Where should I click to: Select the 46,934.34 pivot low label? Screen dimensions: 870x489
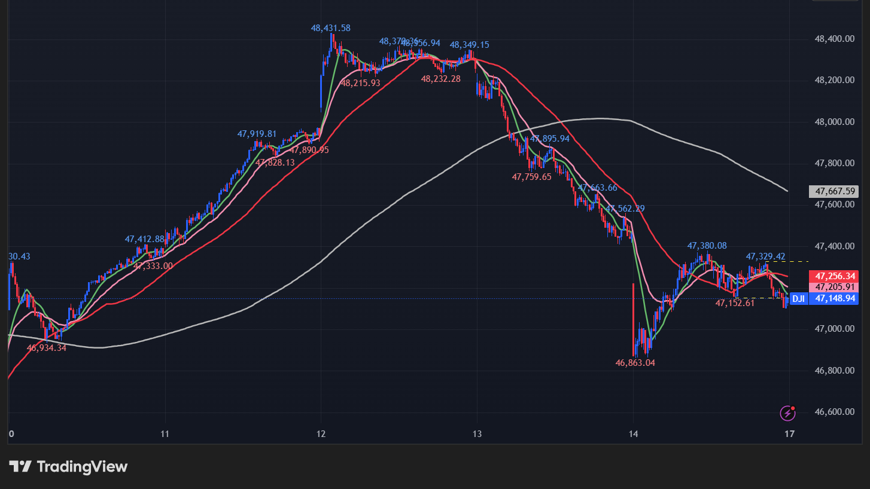point(46,347)
